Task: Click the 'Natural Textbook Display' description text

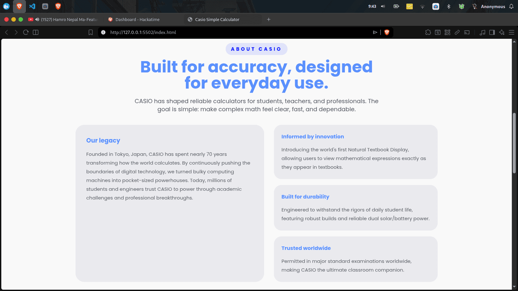Action: (354, 158)
